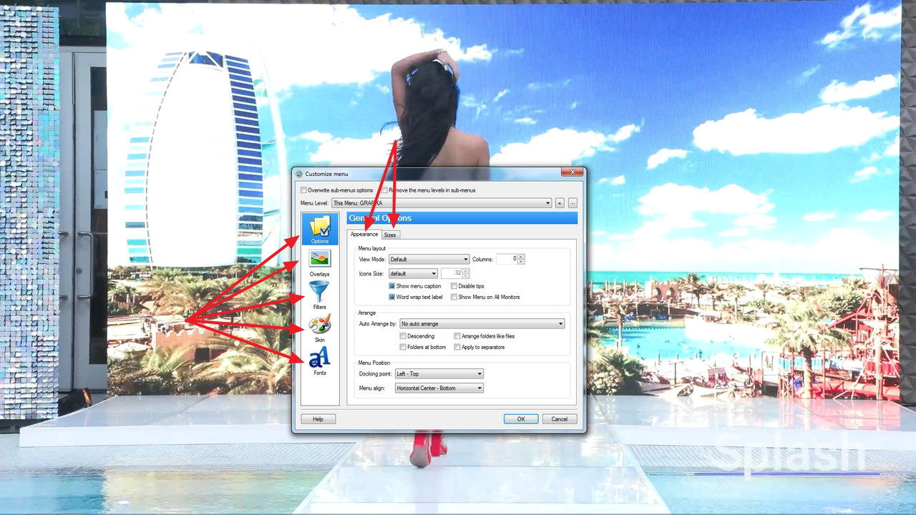
Task: Expand the Menu align dropdown
Action: 439,388
